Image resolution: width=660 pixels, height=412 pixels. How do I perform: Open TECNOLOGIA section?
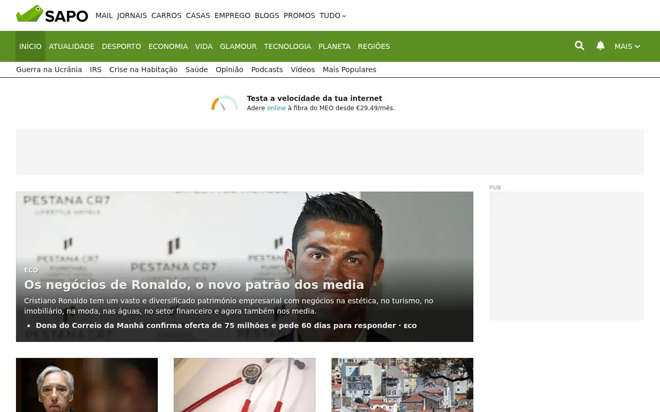pyautogui.click(x=288, y=46)
